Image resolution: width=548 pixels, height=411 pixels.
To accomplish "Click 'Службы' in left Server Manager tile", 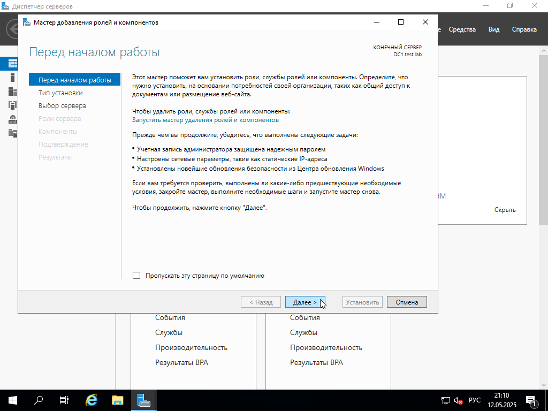I will (169, 332).
